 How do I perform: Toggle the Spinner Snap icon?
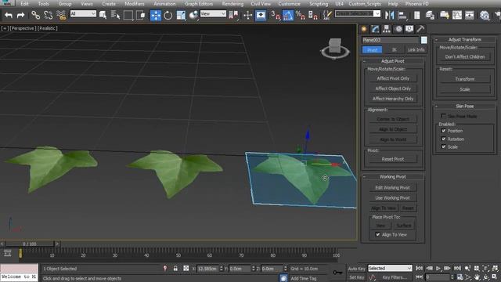pos(313,15)
